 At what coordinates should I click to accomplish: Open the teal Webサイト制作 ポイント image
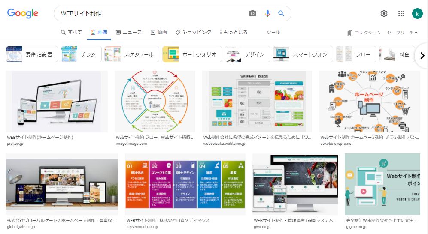[x=382, y=184]
